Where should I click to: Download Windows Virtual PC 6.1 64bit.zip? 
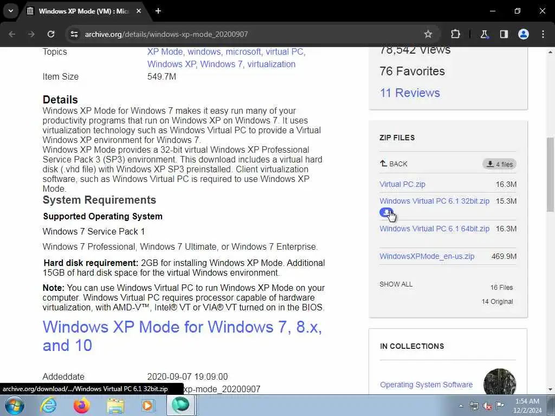(434, 229)
